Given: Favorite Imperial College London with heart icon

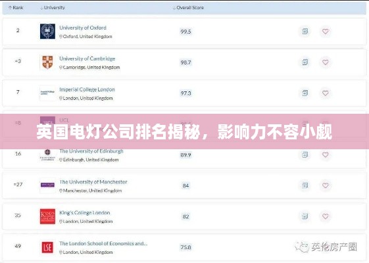Looking at the screenshot, I should point(325,93).
